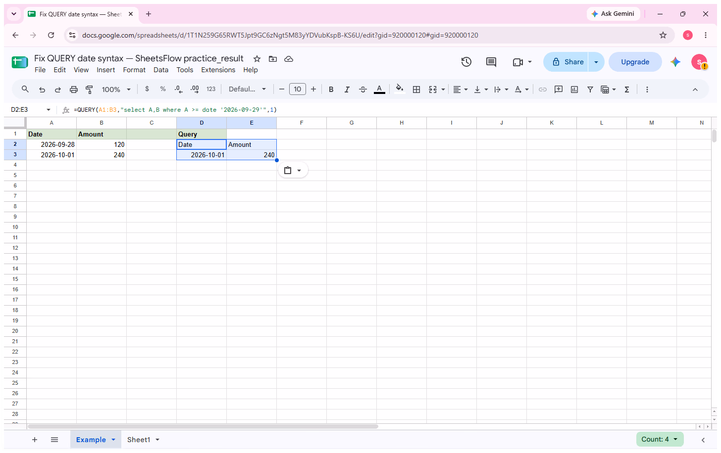This screenshot has height=453, width=721.
Task: Toggle strikethrough formatting
Action: 363,90
